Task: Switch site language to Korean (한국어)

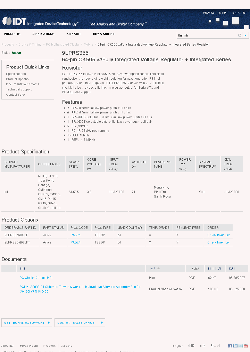Action: [x=215, y=346]
